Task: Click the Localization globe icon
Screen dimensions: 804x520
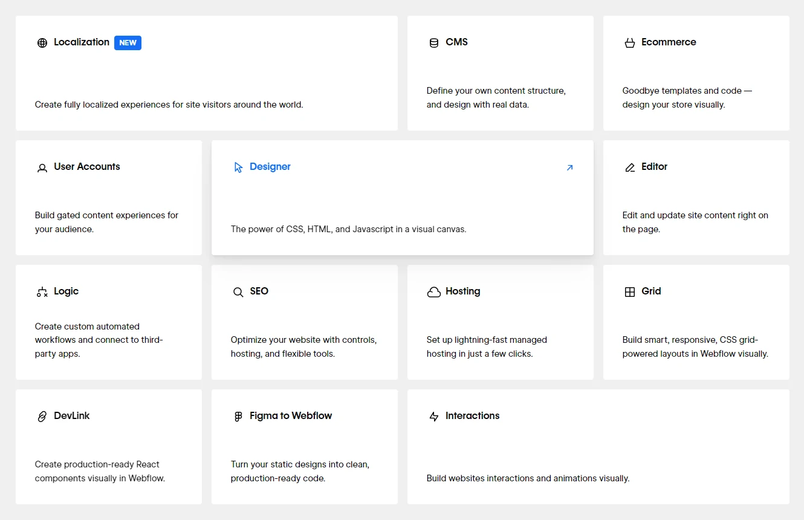Action: pyautogui.click(x=42, y=43)
